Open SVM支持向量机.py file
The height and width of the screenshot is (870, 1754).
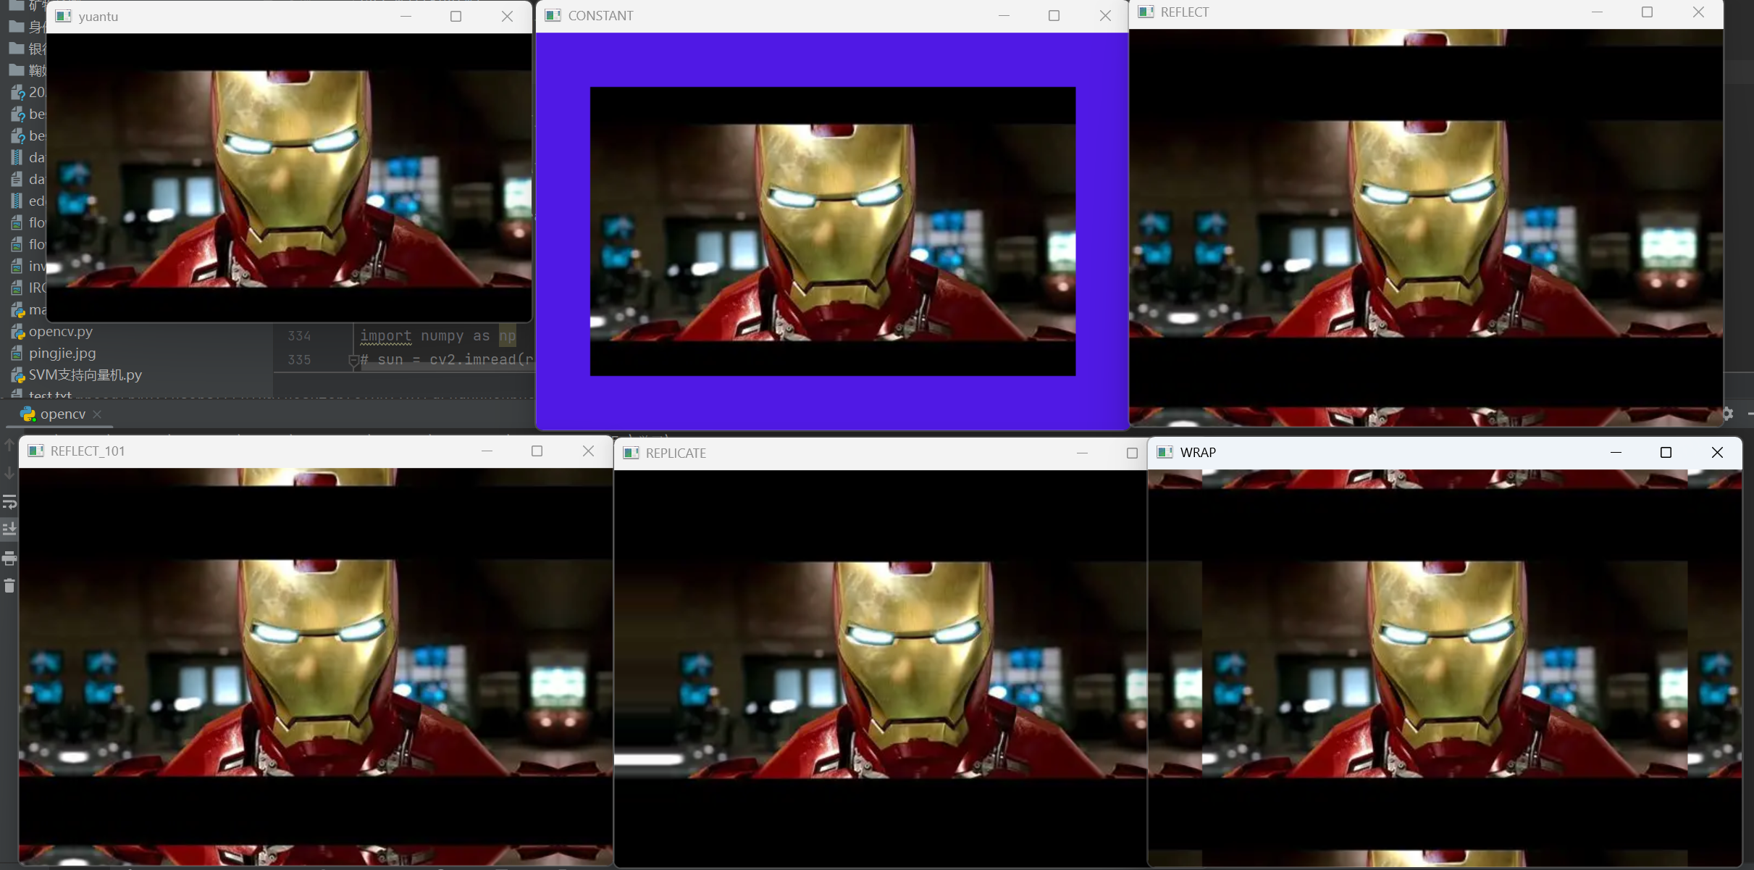[85, 375]
